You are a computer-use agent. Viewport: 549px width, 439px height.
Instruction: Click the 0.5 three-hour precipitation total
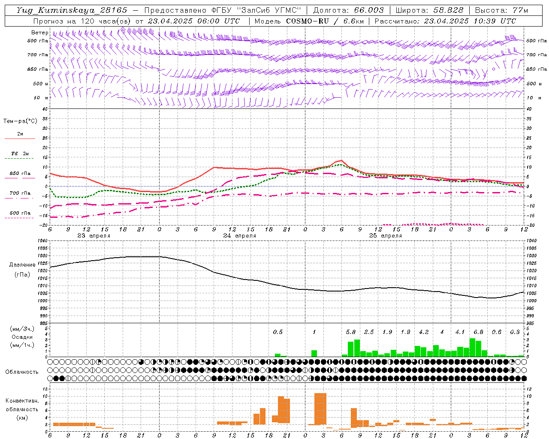(278, 332)
